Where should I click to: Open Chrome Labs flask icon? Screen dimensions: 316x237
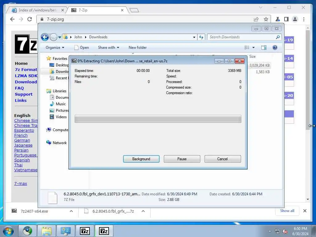coord(277,19)
